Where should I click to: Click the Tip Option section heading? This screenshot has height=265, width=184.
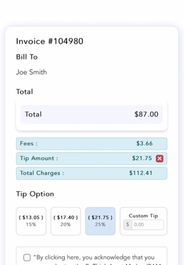[35, 194]
